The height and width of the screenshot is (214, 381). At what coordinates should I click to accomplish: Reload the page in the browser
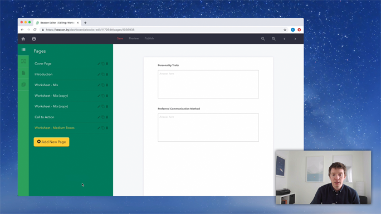pos(35,29)
